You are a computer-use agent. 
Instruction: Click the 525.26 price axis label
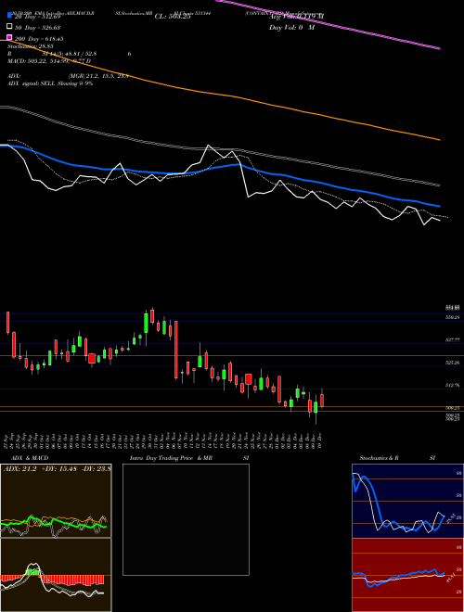452,363
